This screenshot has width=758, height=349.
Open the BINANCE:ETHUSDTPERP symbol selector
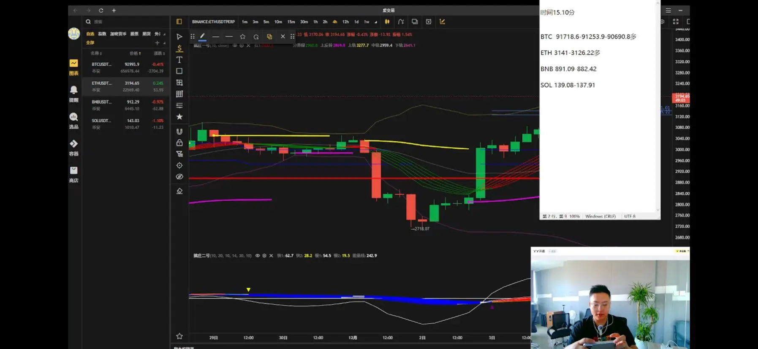point(213,22)
